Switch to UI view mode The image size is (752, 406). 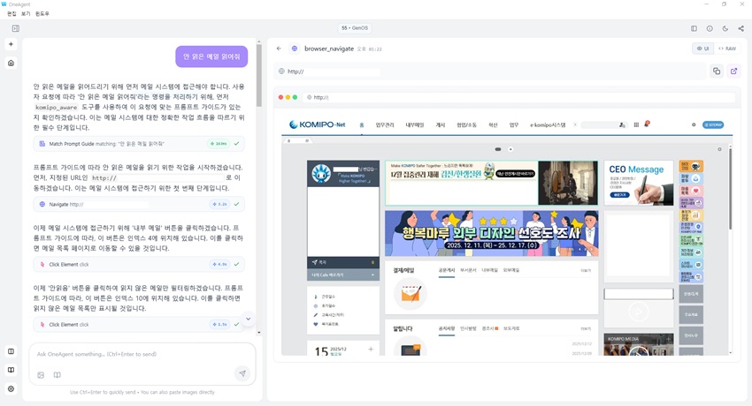tap(703, 49)
